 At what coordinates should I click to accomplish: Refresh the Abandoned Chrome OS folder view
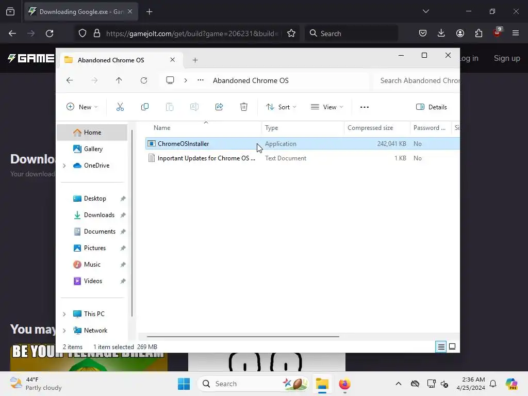click(144, 80)
